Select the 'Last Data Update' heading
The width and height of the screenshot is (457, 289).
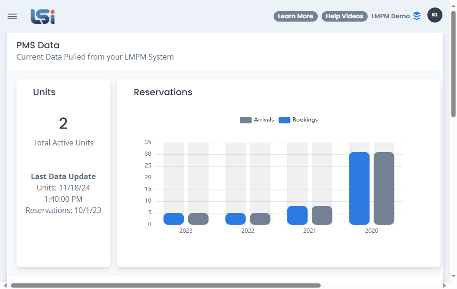[x=63, y=176]
